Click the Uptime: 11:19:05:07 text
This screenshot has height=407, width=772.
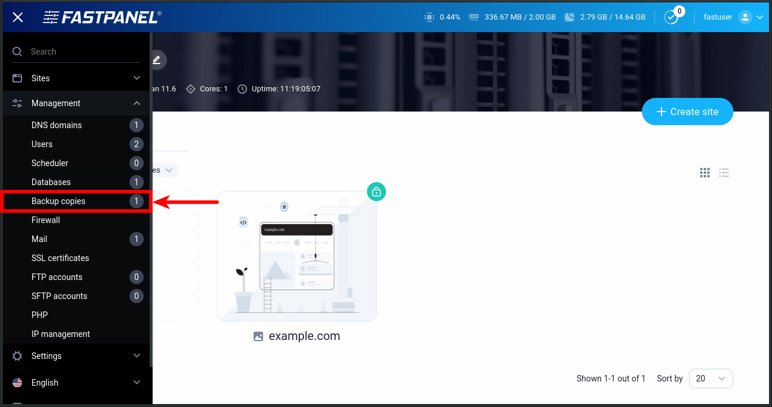[286, 89]
